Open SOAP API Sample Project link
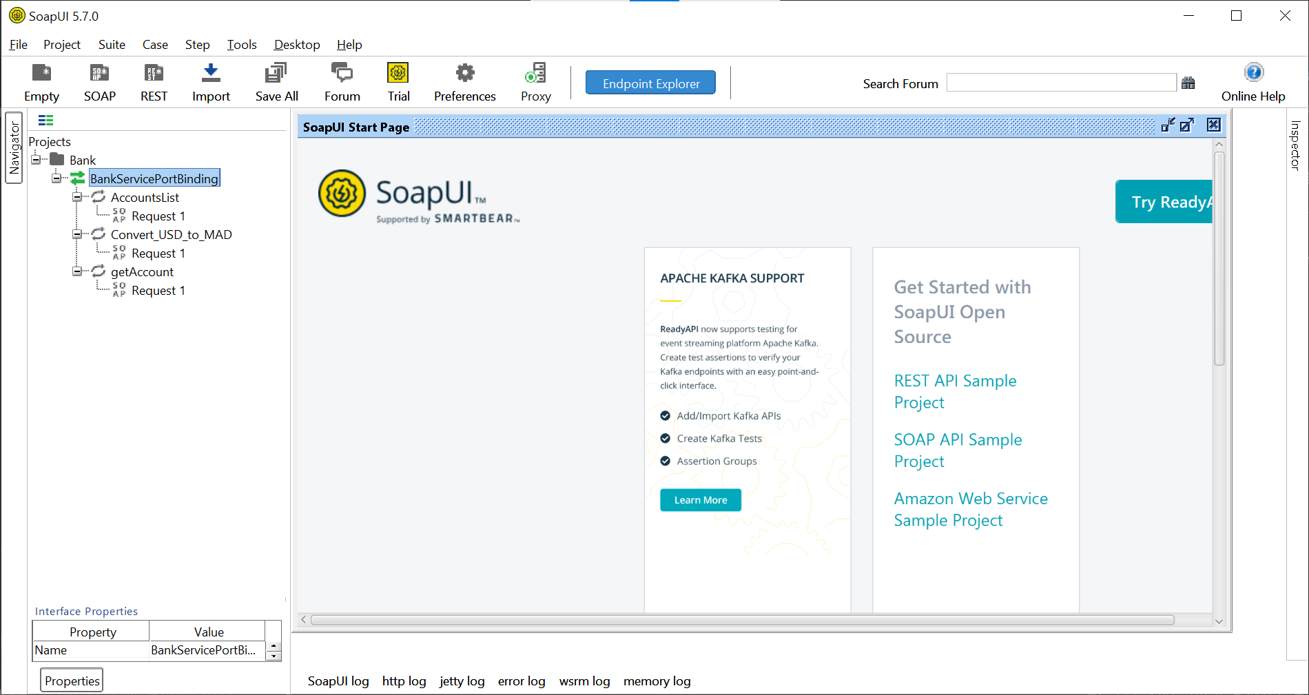The image size is (1309, 695). coord(958,450)
